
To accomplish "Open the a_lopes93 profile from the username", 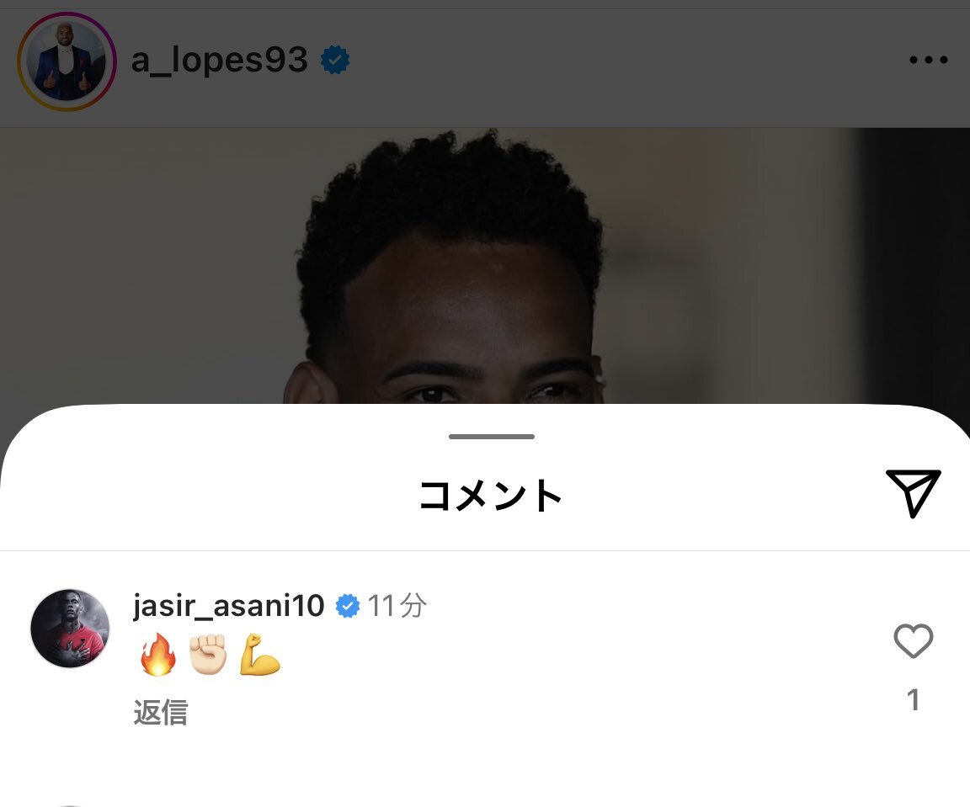I will pos(220,61).
